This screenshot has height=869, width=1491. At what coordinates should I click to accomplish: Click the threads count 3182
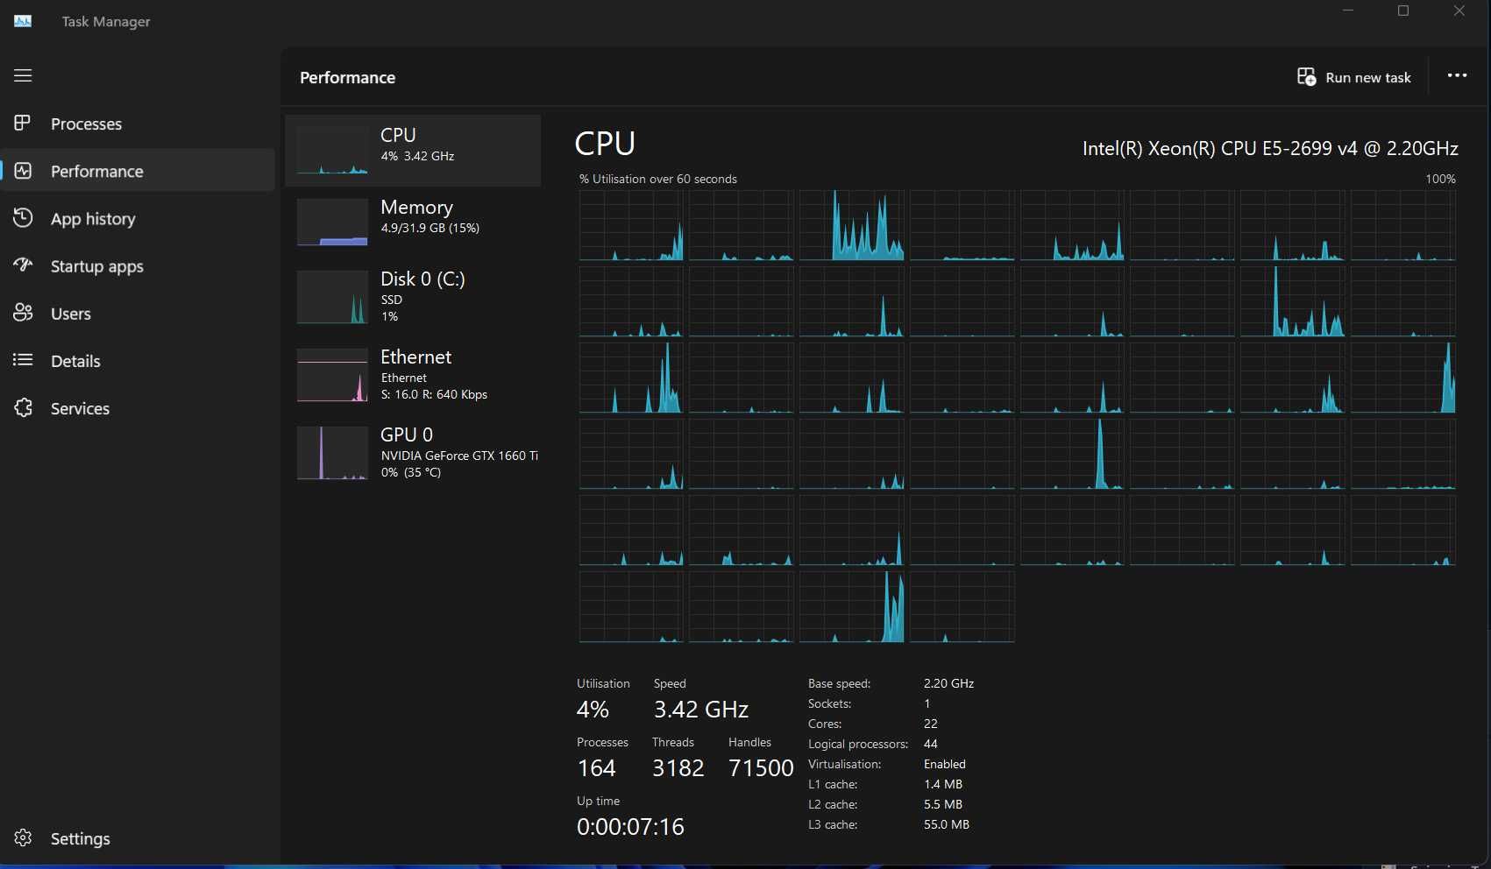[678, 767]
